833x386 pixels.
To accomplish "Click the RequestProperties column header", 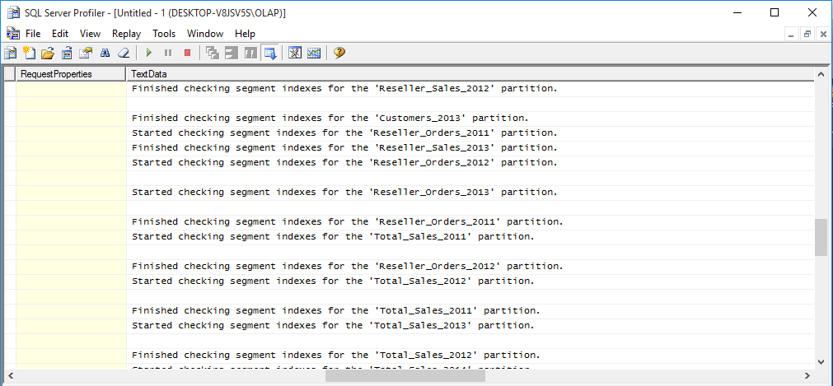I will (x=71, y=74).
